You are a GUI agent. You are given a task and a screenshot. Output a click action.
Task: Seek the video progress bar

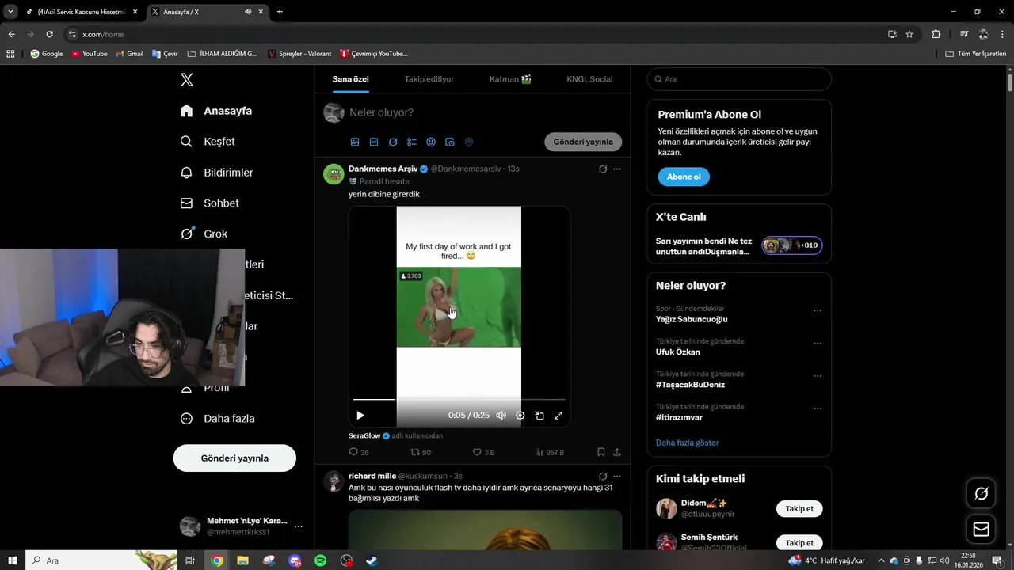click(459, 400)
